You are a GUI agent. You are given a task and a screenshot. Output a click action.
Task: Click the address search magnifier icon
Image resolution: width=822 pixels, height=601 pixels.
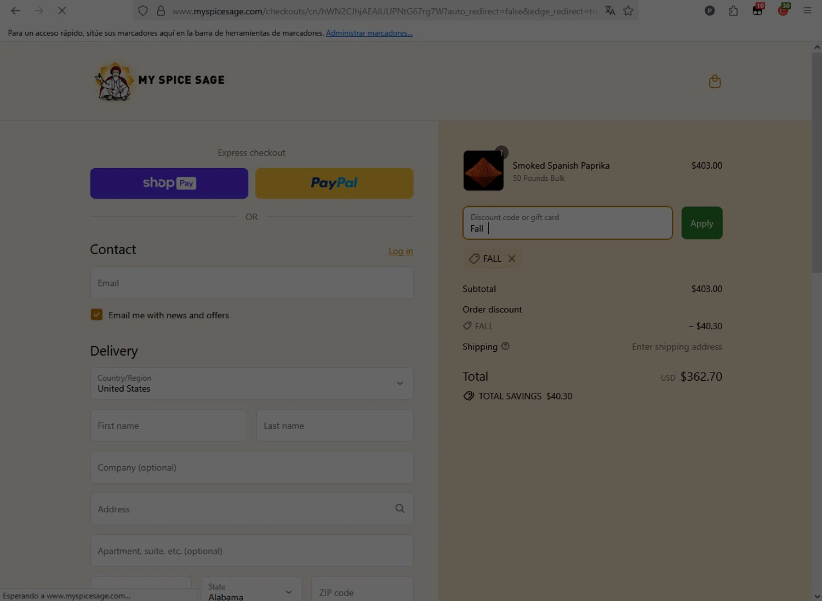400,508
